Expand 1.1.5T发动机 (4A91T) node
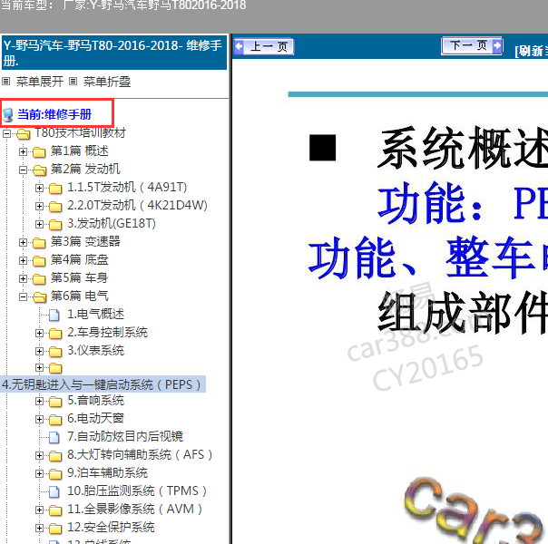This screenshot has height=544, width=548. coord(40,188)
